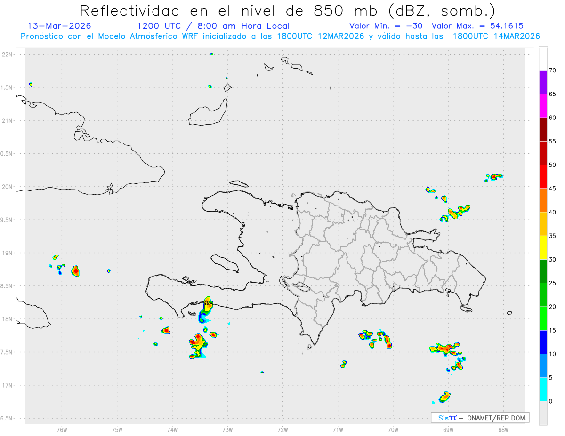565x436 pixels.
Task: Click the colorbar label '70'
Action: coord(553,71)
